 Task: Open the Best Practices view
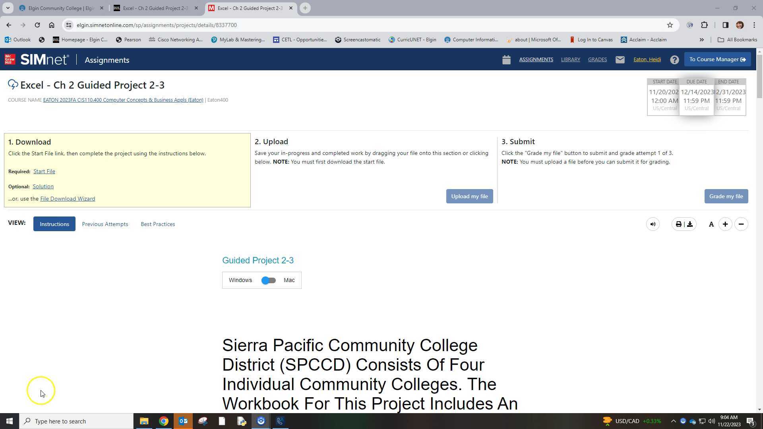point(158,224)
